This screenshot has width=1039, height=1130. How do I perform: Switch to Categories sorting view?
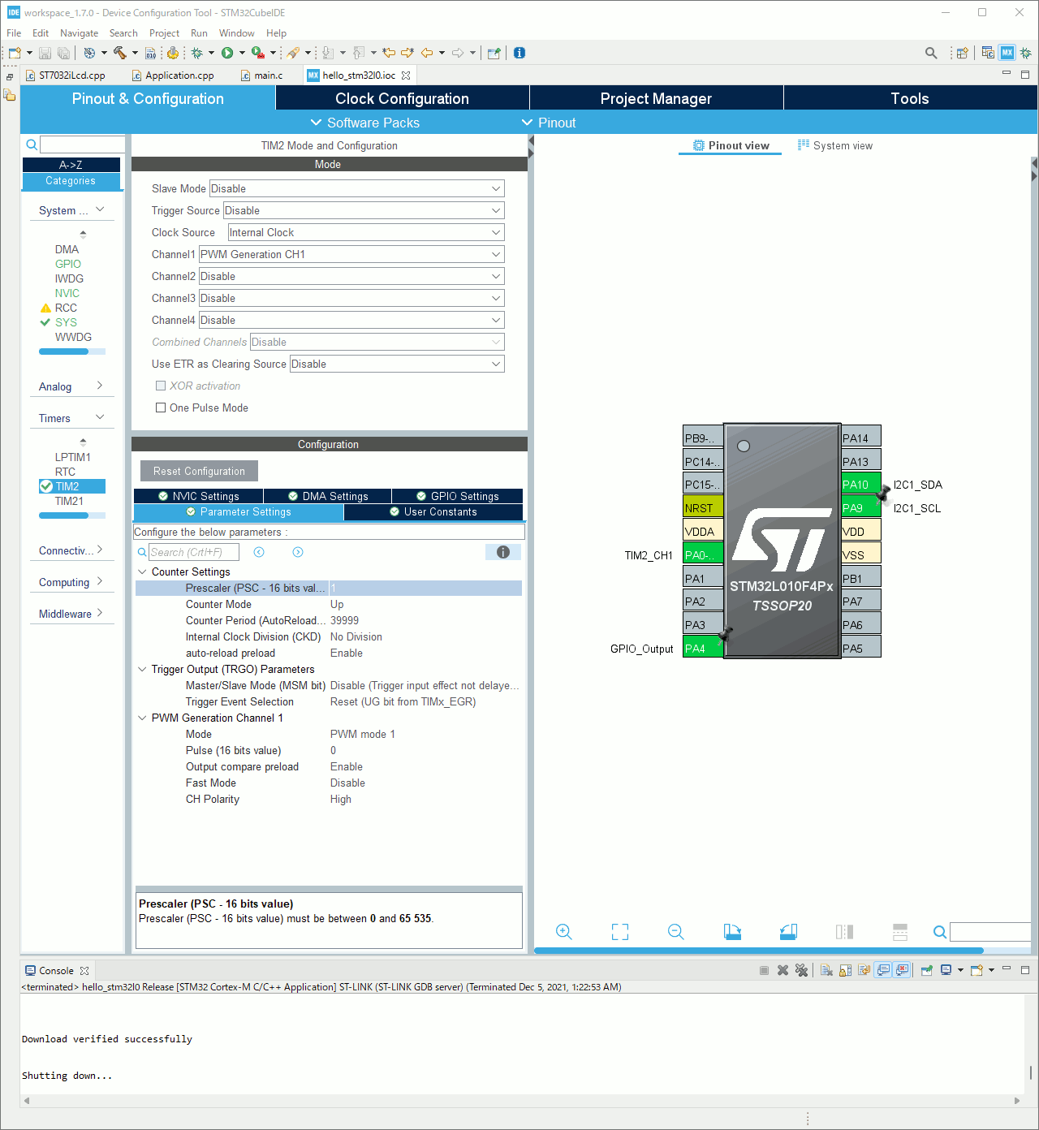[71, 181]
